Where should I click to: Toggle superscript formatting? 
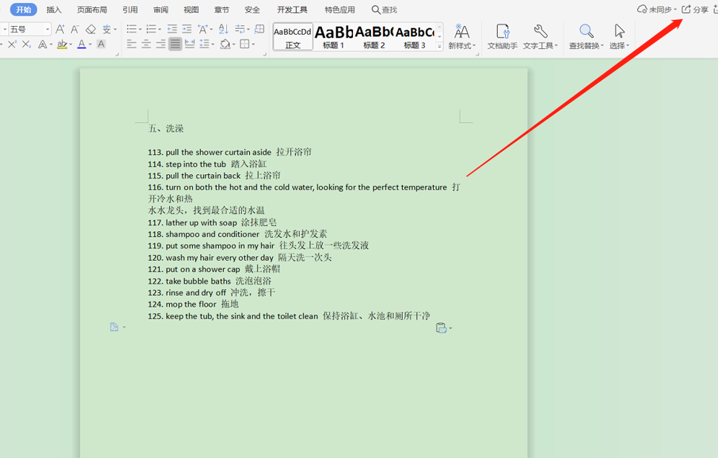click(12, 44)
